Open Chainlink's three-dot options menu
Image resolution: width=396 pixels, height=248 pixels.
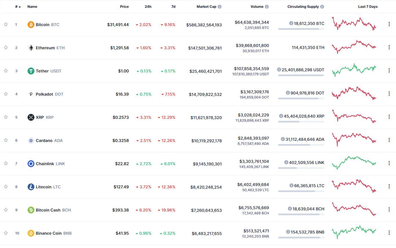[389, 163]
